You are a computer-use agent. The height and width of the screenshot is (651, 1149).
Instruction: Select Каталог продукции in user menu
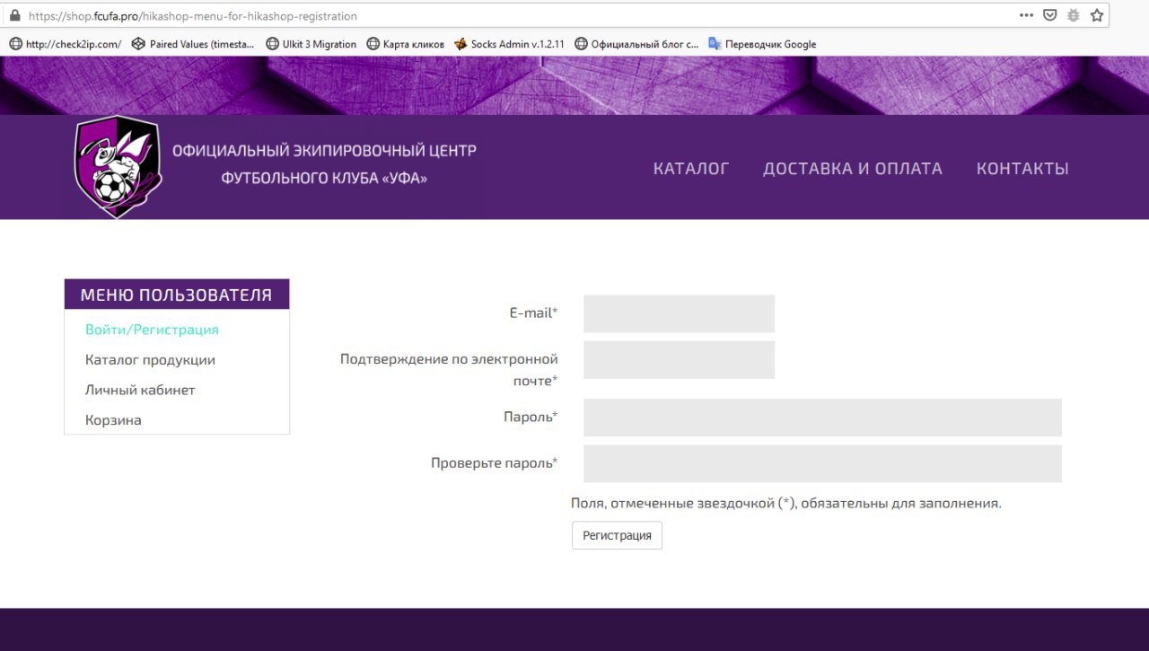coord(150,360)
